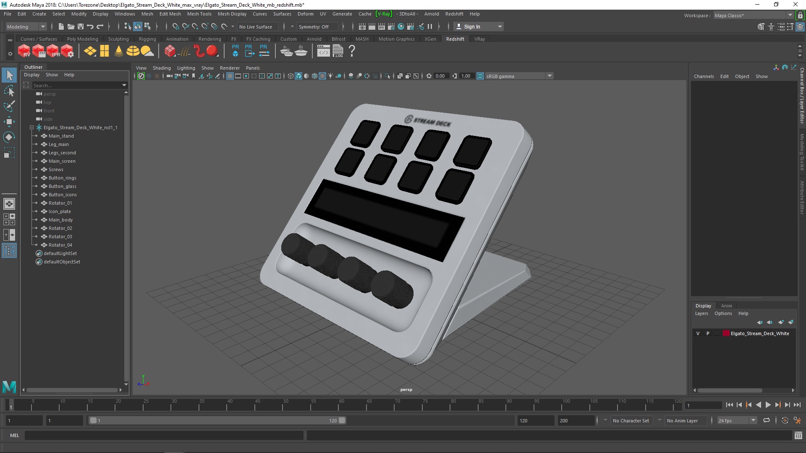This screenshot has width=806, height=453.
Task: Open the Redshift LOG shelf icon
Action: tap(338, 51)
